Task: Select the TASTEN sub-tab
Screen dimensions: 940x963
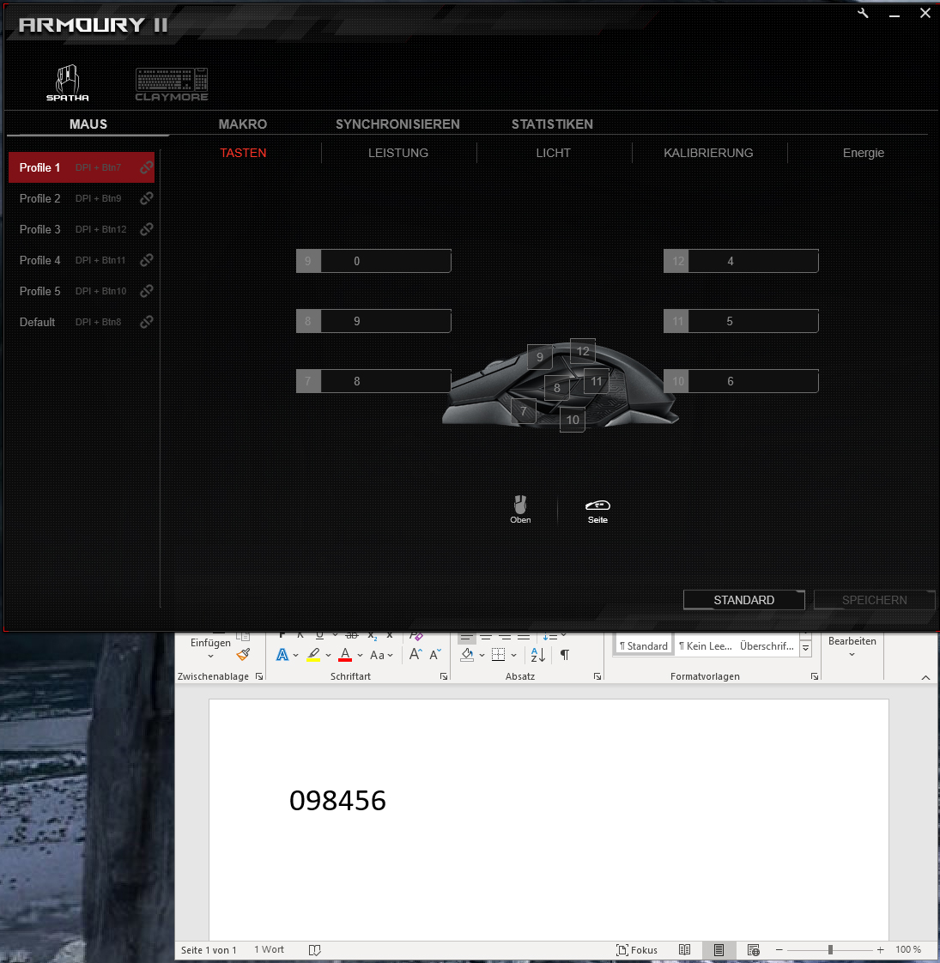Action: point(243,153)
